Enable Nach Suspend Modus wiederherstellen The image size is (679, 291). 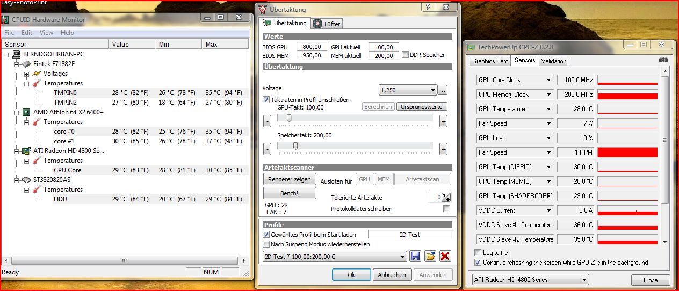pyautogui.click(x=266, y=244)
